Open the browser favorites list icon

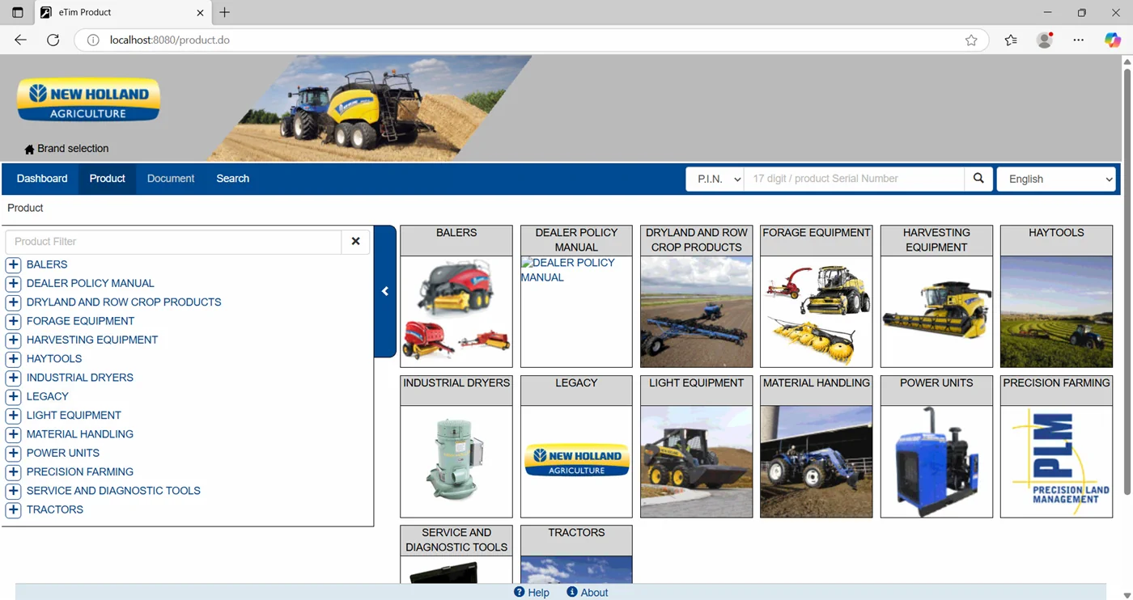[1011, 40]
